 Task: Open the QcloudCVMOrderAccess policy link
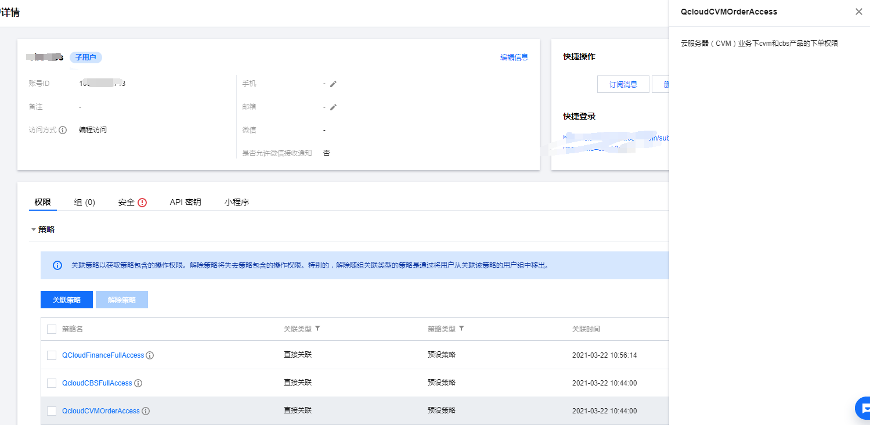coord(101,411)
